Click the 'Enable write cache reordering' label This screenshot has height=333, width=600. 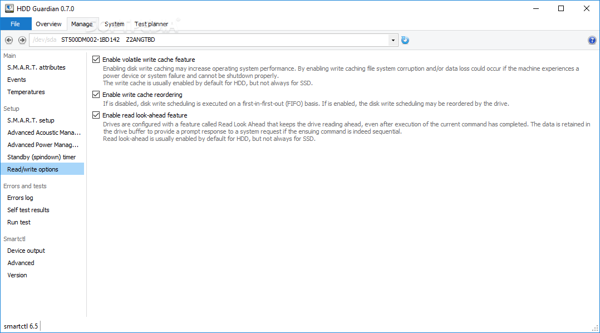coord(142,95)
